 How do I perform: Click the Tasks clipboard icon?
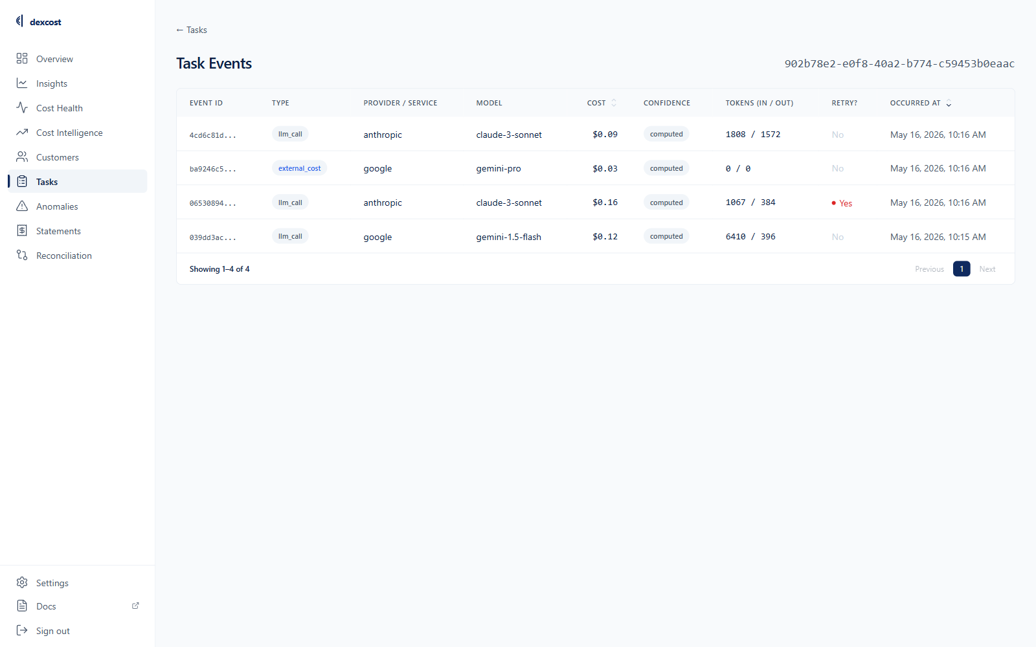22,182
